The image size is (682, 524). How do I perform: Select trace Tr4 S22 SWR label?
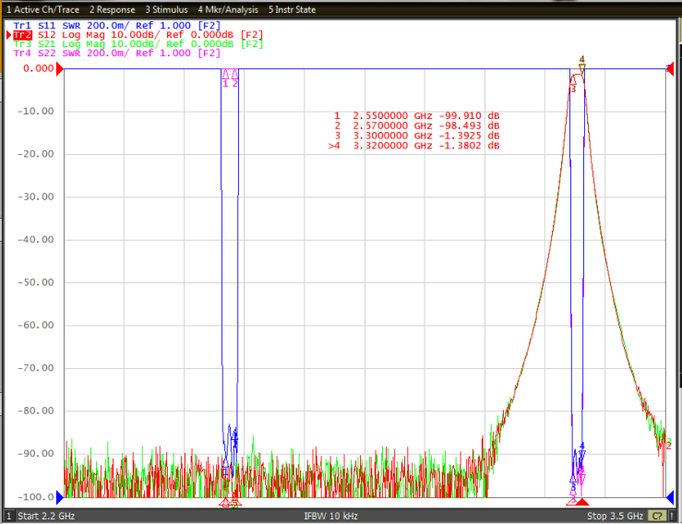point(116,54)
